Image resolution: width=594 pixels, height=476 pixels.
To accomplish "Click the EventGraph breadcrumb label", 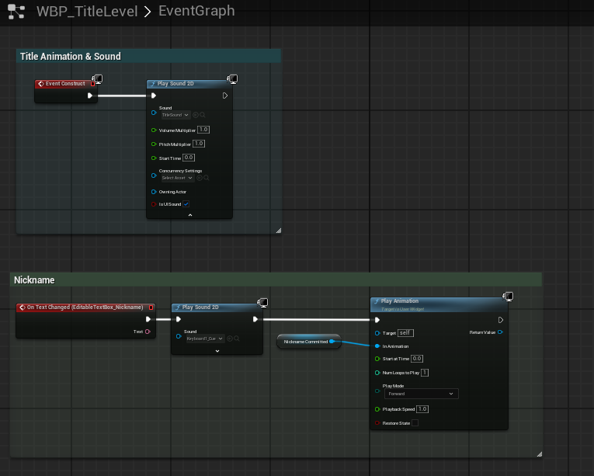I will pyautogui.click(x=196, y=11).
